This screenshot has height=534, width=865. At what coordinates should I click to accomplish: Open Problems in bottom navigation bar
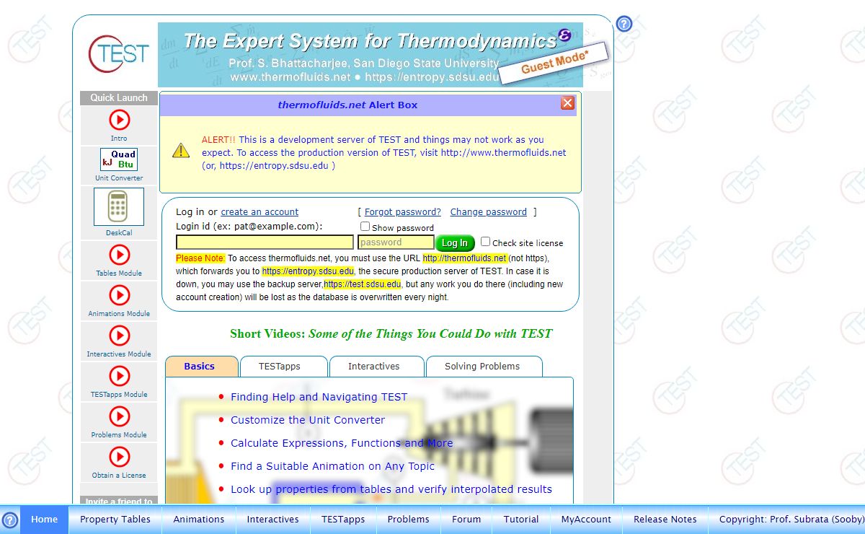(x=408, y=520)
